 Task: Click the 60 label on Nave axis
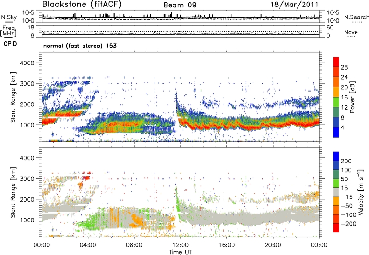(x=330, y=28)
